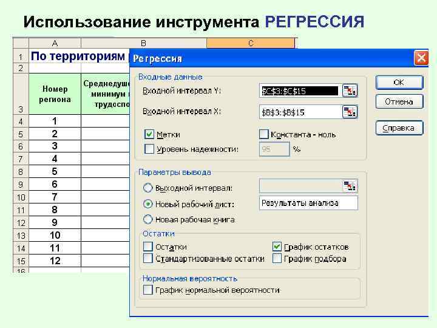Screen dimensions: 437x328
Task: Select row 4 header in spreadsheet
Action: click(21, 121)
